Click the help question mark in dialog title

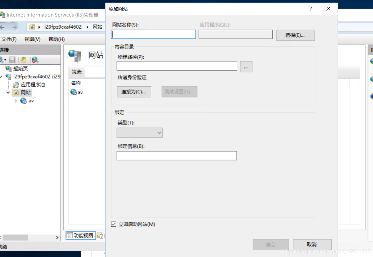[311, 9]
